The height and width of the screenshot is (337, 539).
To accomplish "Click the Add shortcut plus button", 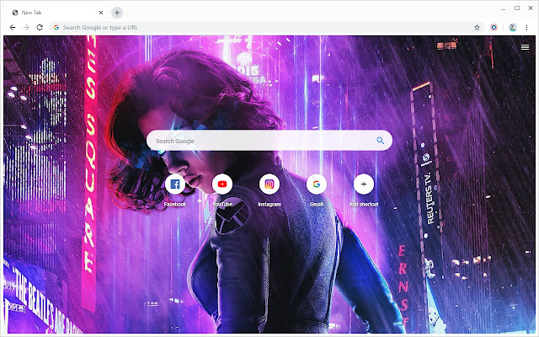I will coord(364,185).
